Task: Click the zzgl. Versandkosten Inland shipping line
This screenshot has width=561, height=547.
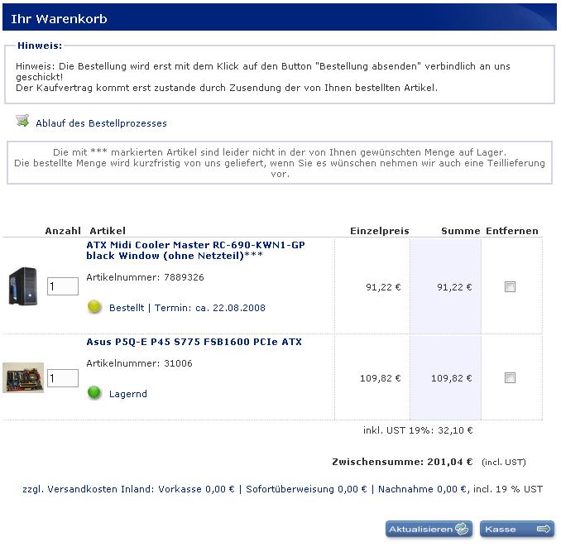Action: [282, 489]
